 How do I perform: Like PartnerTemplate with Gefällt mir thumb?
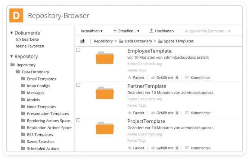153,113
